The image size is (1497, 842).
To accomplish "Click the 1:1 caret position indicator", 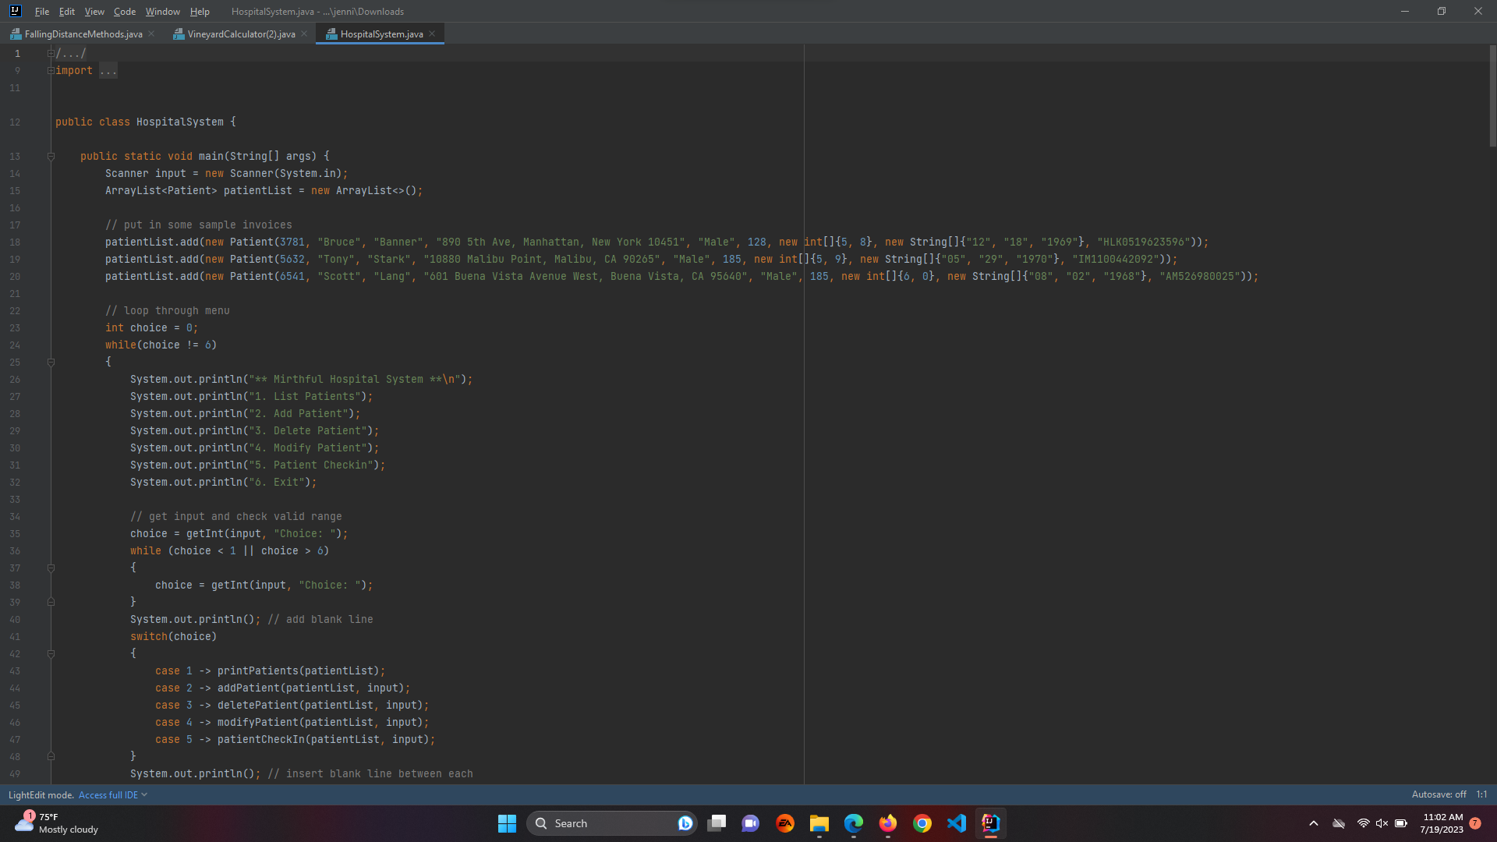I will coord(1481,794).
